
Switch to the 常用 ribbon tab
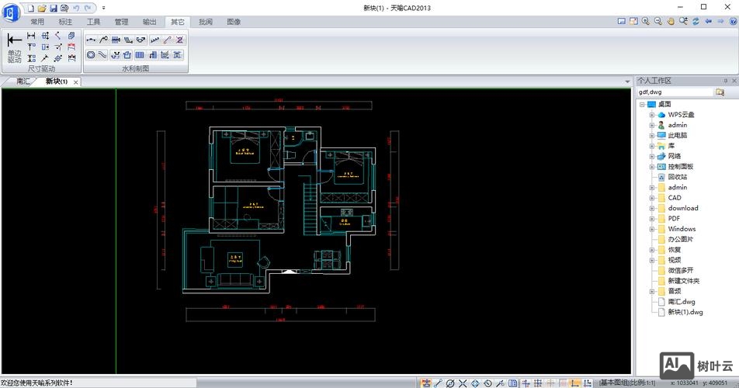point(37,22)
